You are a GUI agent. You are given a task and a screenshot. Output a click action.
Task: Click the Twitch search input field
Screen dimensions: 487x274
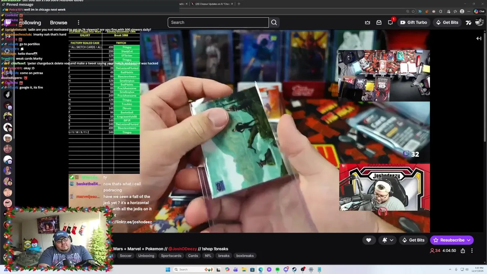click(x=218, y=22)
